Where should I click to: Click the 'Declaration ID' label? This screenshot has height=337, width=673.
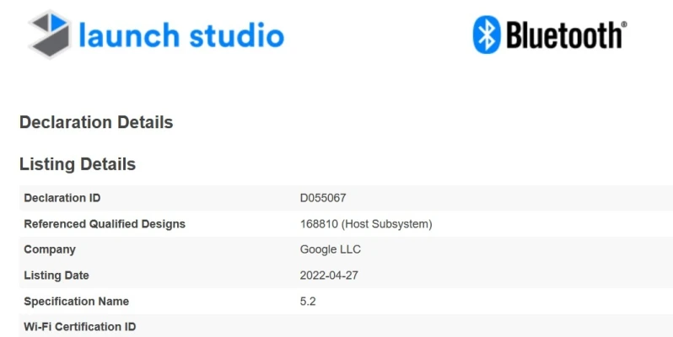(x=62, y=198)
